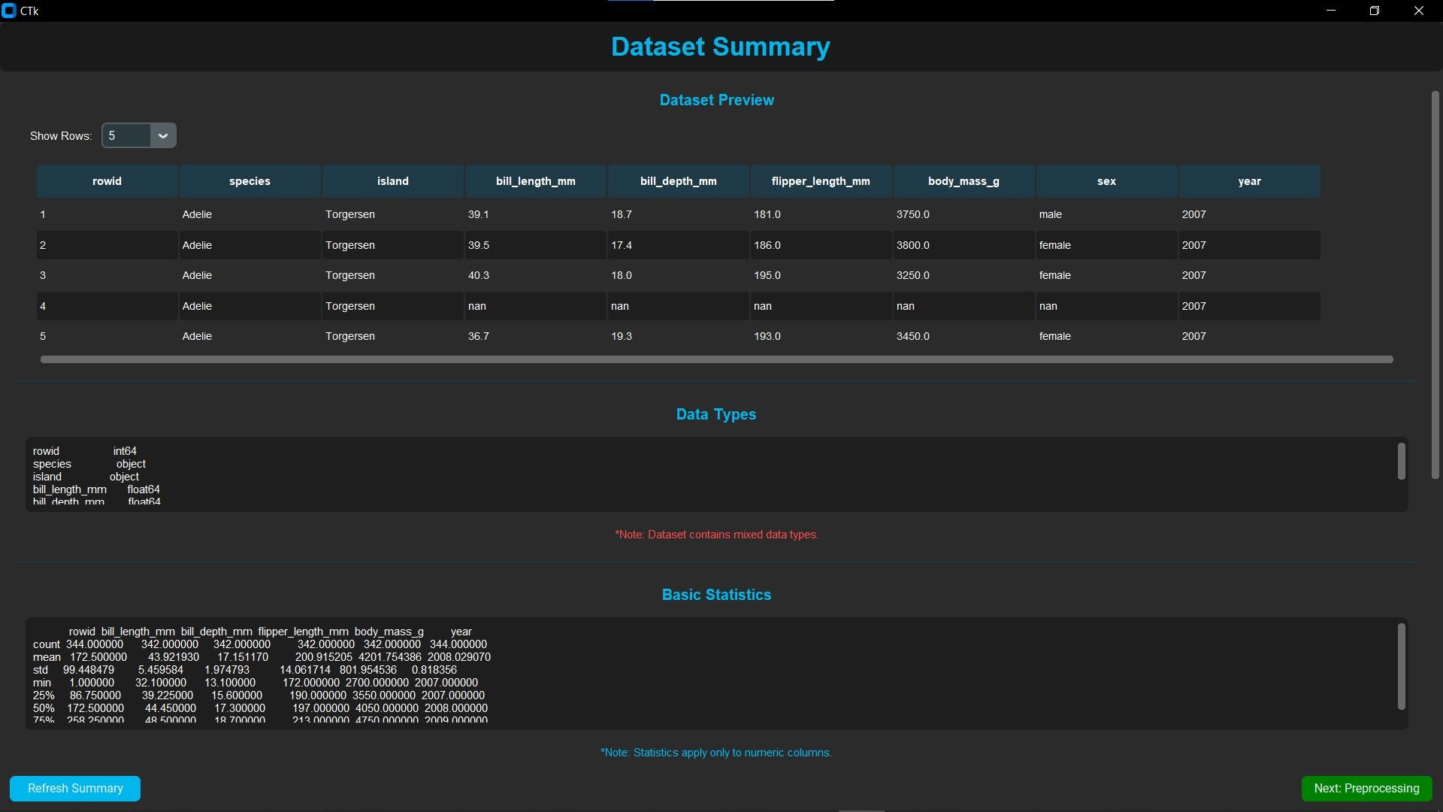Viewport: 1443px width, 812px height.
Task: Click the main page vertical scrollbar
Action: pos(1435,285)
